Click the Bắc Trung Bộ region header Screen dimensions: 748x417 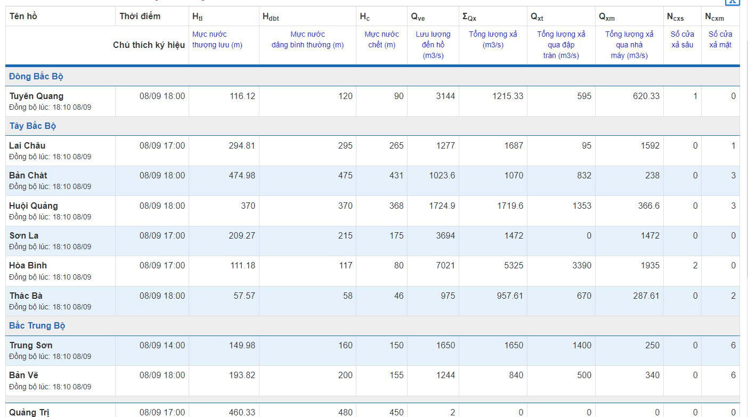[37, 326]
